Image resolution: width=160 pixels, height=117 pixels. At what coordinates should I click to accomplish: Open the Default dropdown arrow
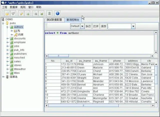point(82,26)
